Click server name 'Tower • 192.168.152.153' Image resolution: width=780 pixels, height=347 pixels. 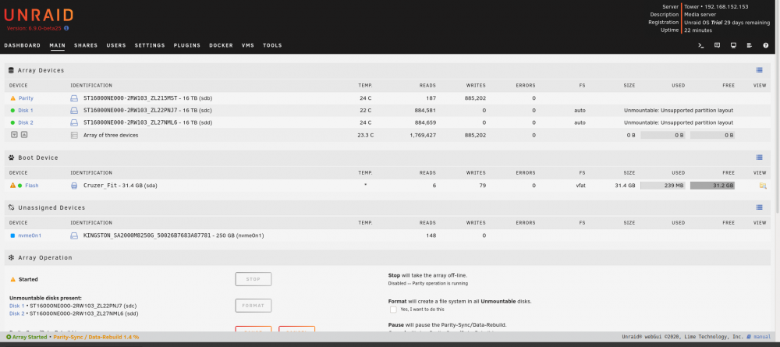coord(716,7)
